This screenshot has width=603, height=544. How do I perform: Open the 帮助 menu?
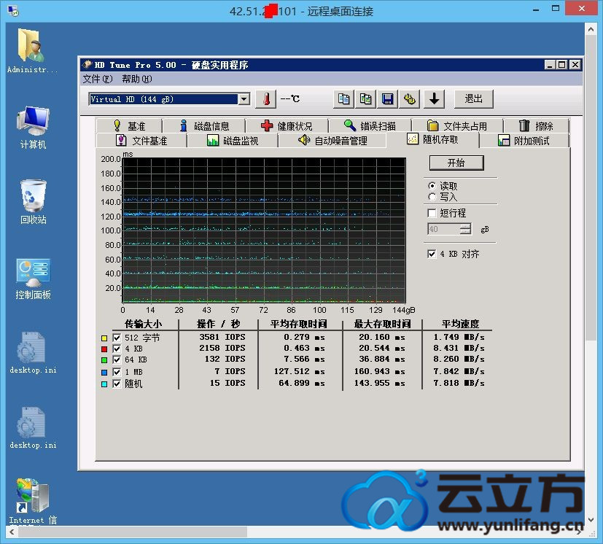click(x=137, y=79)
